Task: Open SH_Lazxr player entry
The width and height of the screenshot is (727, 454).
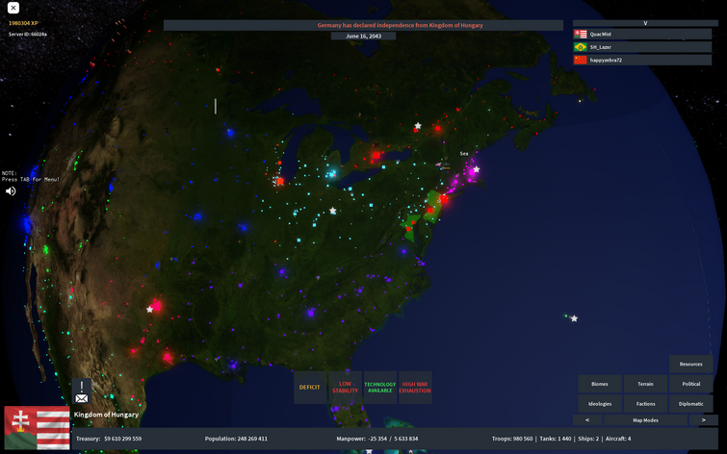Action: coord(642,47)
